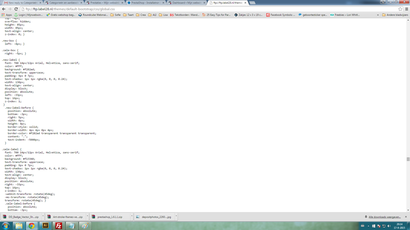The image size is (410, 230).
Task: Show hidden icons in the system tray
Action: [368, 226]
